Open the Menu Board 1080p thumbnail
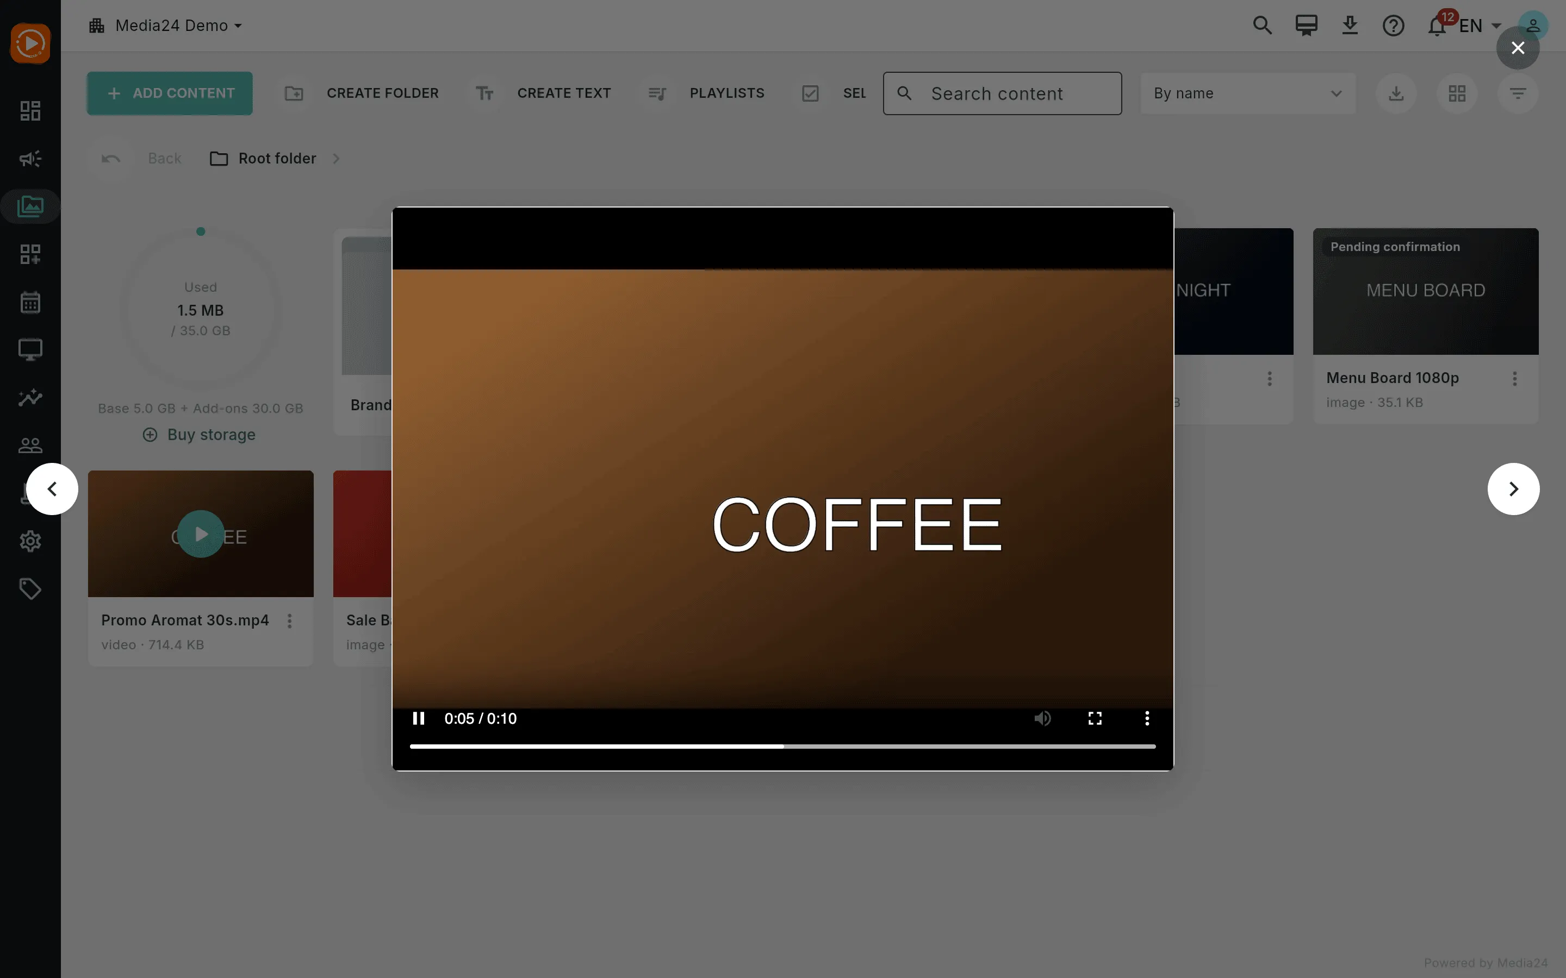The width and height of the screenshot is (1566, 978). [x=1426, y=291]
